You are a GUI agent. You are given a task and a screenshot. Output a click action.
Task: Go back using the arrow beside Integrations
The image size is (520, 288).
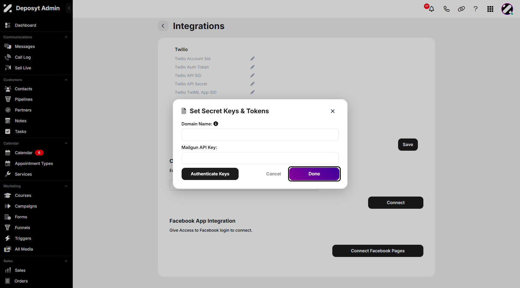(163, 26)
